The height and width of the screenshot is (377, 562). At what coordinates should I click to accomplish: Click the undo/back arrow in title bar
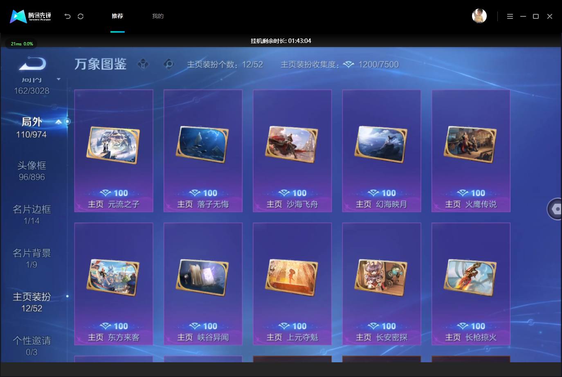click(67, 16)
